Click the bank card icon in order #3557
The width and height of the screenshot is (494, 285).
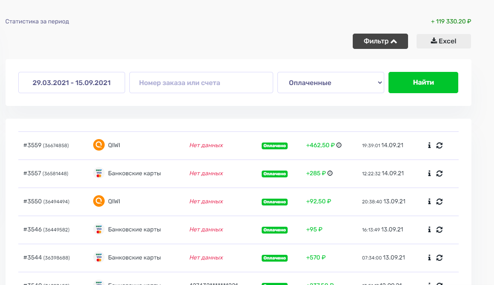pos(99,173)
